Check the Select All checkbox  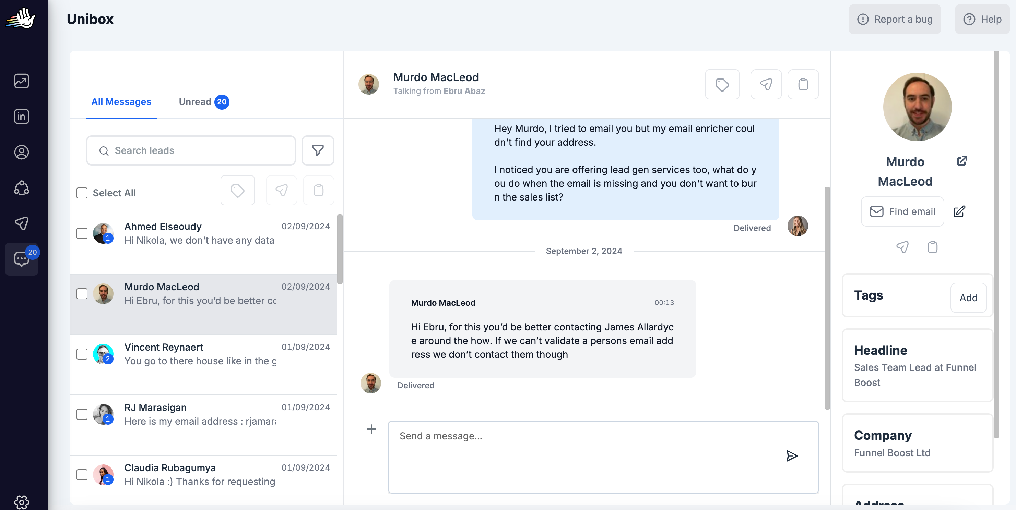pos(82,193)
